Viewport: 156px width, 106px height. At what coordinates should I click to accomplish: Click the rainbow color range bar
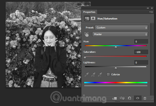pos(116,82)
